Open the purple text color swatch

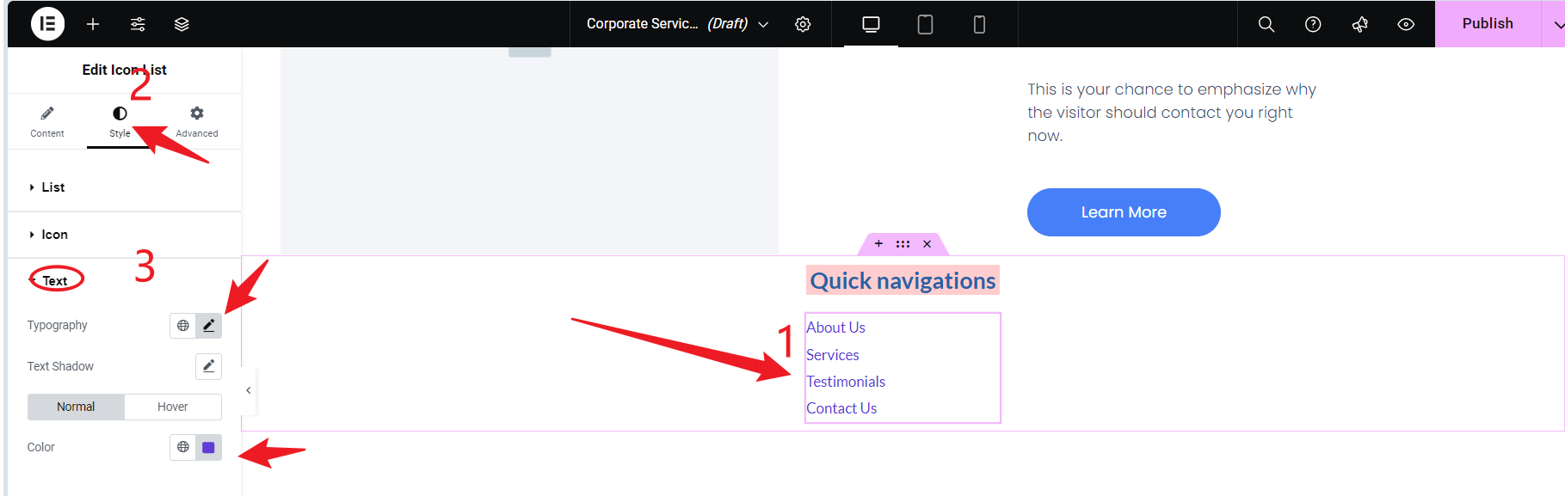point(208,447)
